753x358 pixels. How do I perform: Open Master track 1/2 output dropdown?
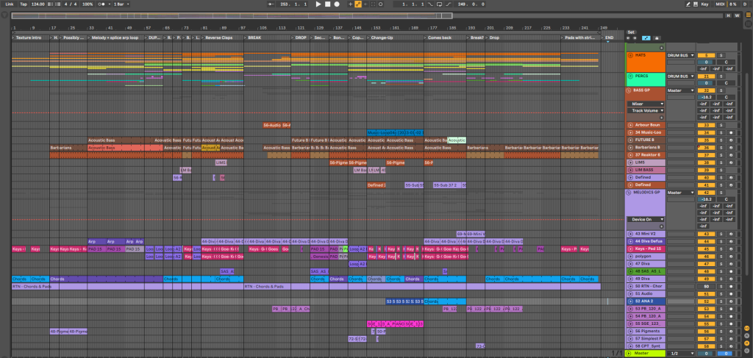[680, 354]
